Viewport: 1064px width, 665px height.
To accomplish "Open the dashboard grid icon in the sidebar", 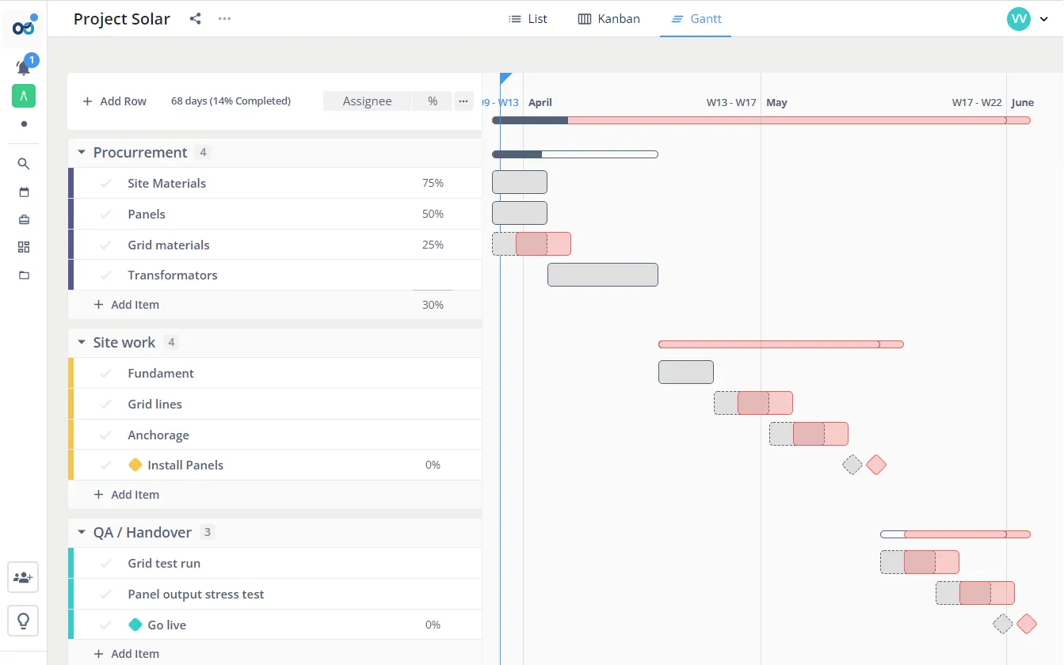I will [x=23, y=246].
